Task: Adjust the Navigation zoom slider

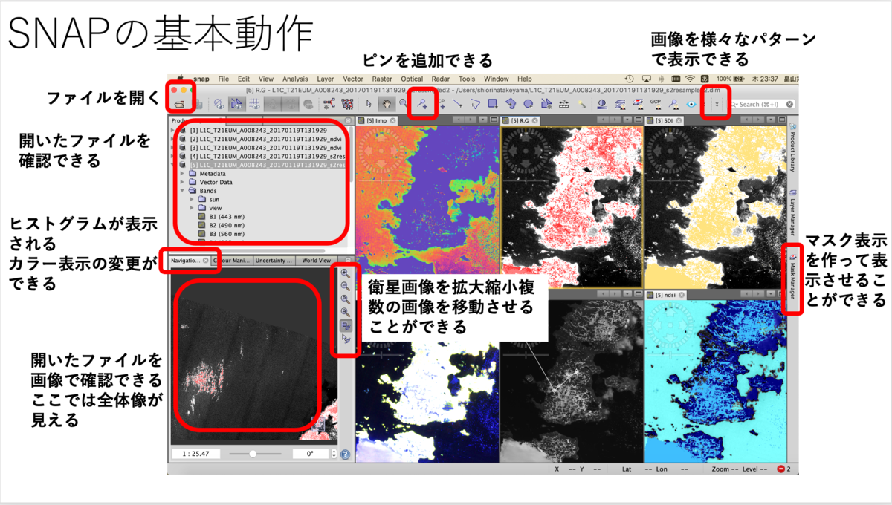Action: [x=253, y=453]
